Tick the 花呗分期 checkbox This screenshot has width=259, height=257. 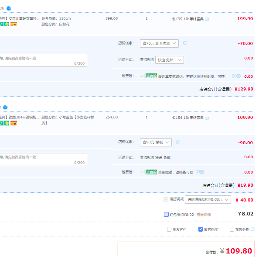click(232, 229)
